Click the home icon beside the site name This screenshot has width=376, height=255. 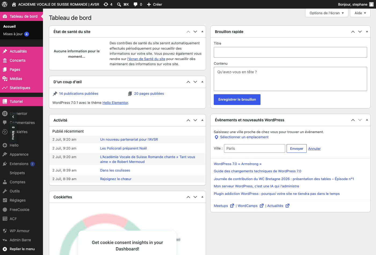(14, 4)
